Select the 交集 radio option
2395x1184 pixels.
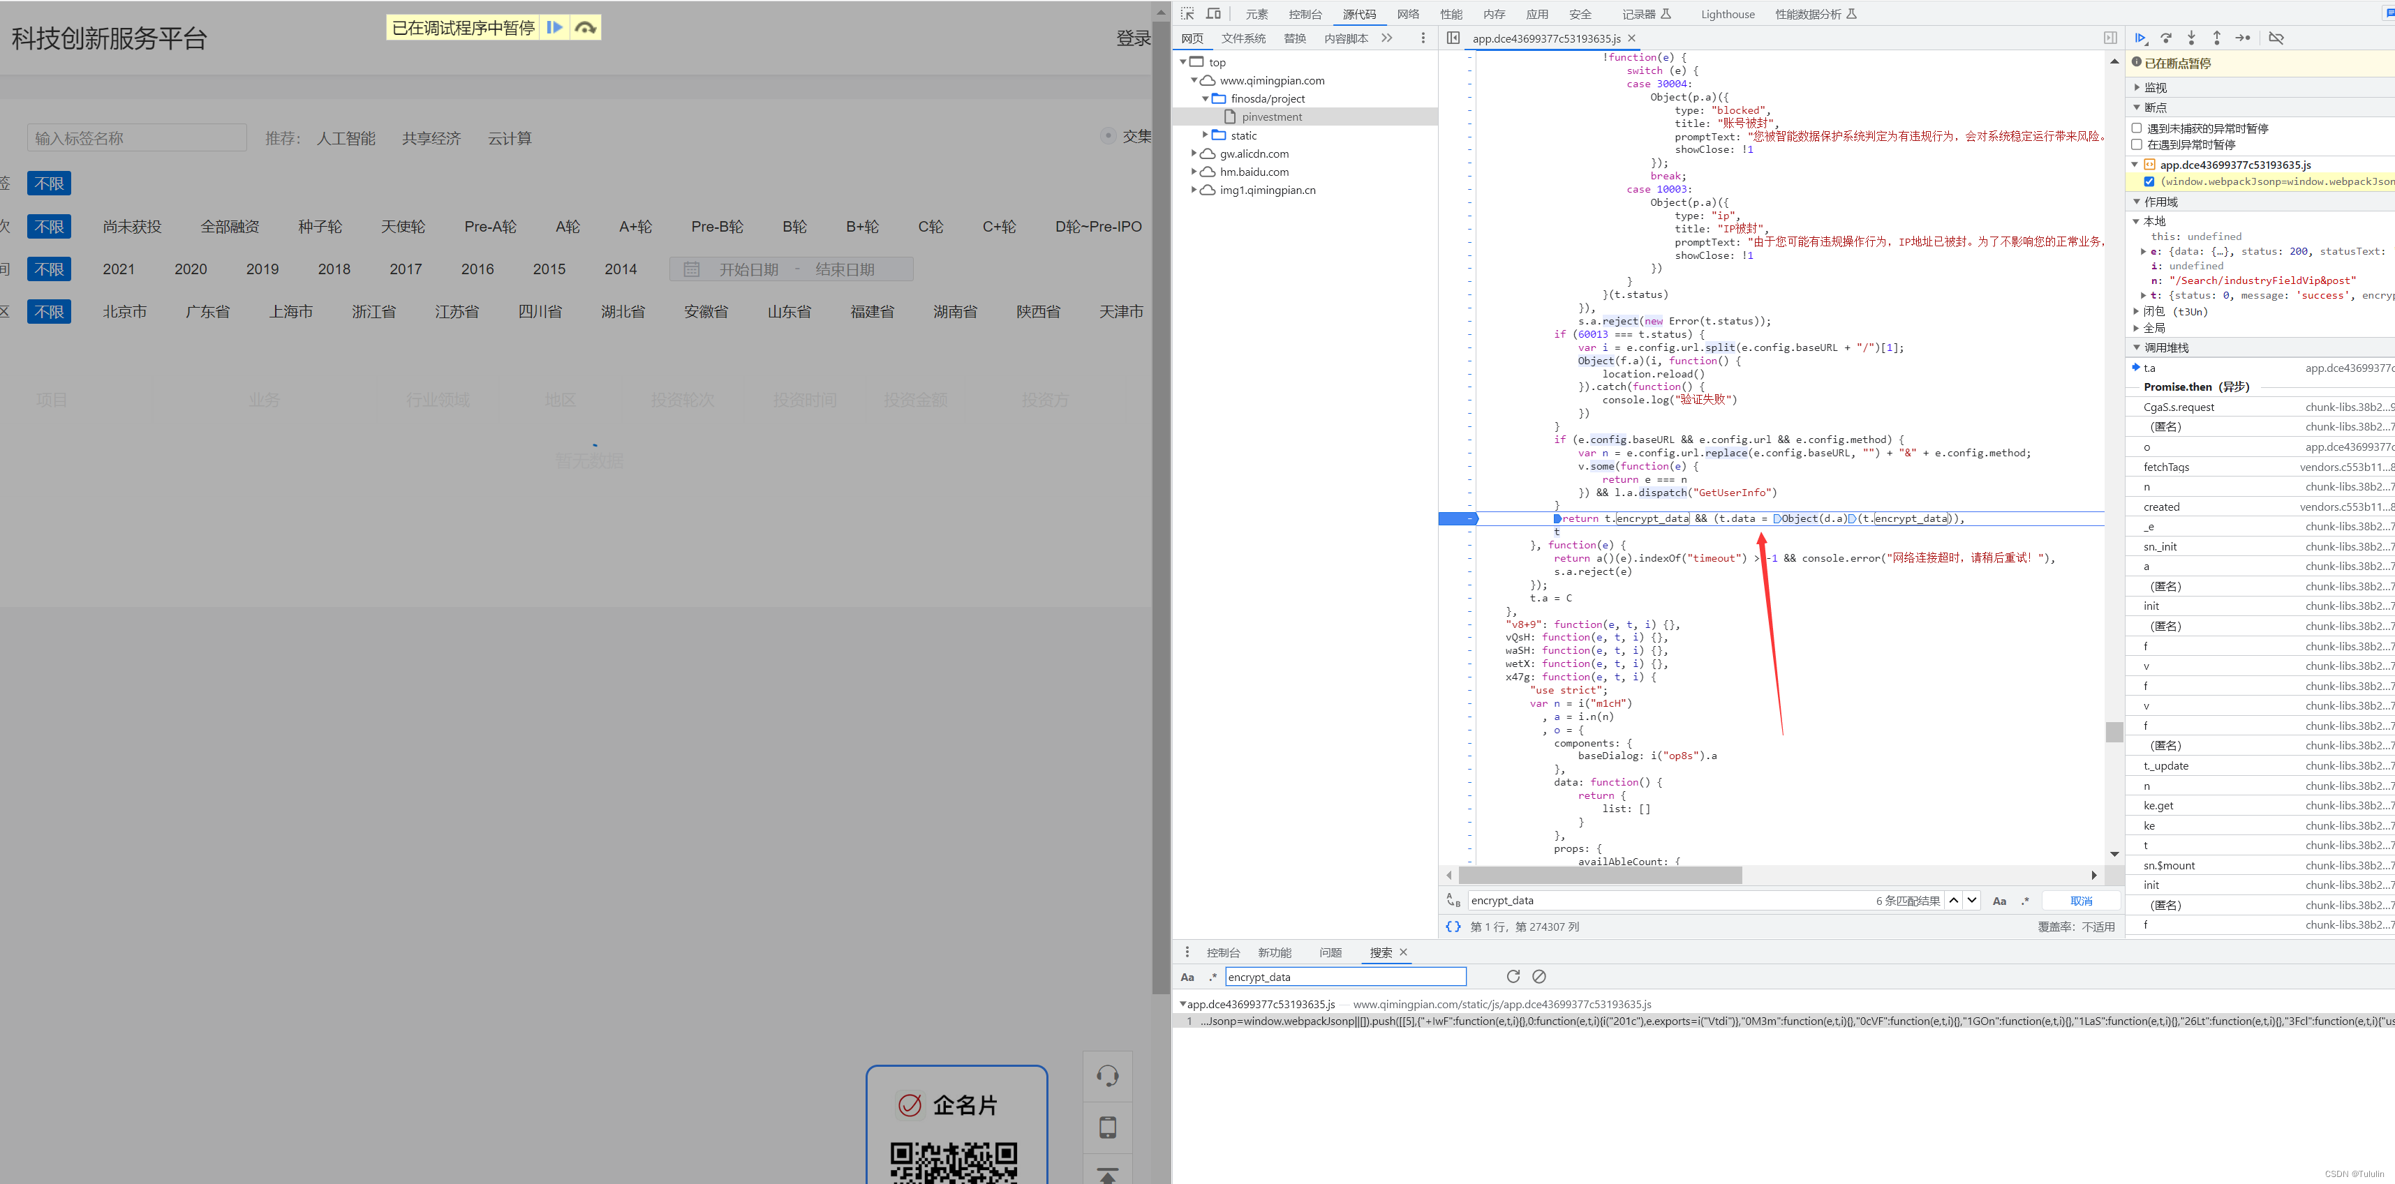pyautogui.click(x=1107, y=135)
